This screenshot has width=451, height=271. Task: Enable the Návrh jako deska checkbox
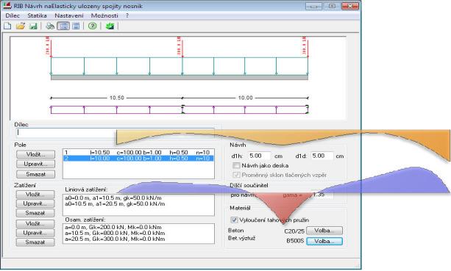pos(236,165)
